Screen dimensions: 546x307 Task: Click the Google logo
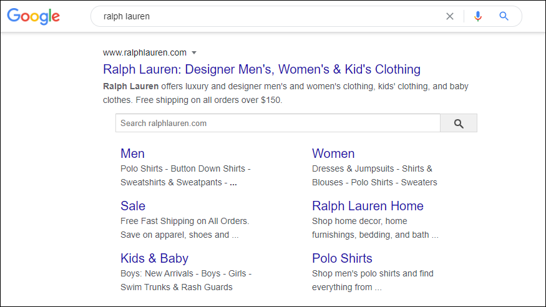[34, 17]
